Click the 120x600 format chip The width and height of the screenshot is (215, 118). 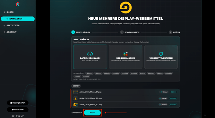[90, 73]
